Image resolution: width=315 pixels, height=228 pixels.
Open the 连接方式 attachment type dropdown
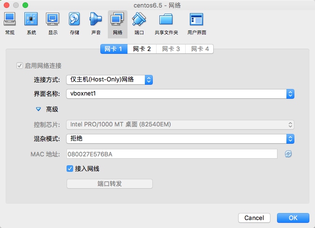click(x=110, y=80)
